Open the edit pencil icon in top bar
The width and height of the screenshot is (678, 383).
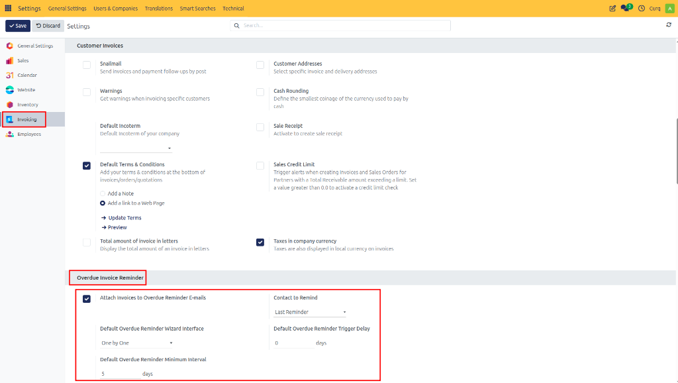pos(612,8)
